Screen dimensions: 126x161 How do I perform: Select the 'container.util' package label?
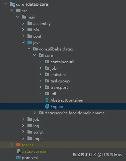tap(62, 62)
